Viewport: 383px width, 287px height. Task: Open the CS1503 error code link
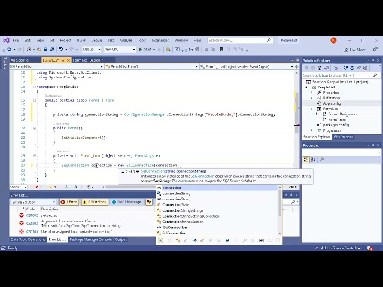32,224
